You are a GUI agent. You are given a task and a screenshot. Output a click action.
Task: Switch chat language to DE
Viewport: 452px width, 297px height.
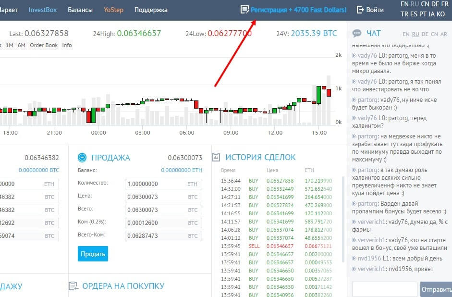point(425,35)
